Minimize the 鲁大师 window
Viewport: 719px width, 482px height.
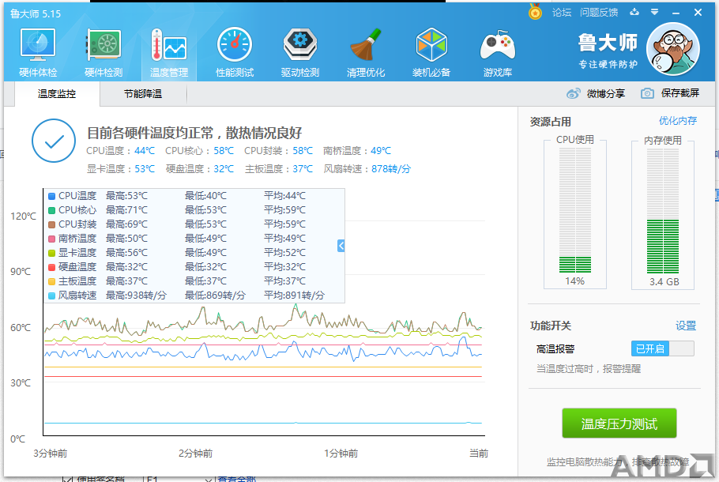click(x=676, y=13)
